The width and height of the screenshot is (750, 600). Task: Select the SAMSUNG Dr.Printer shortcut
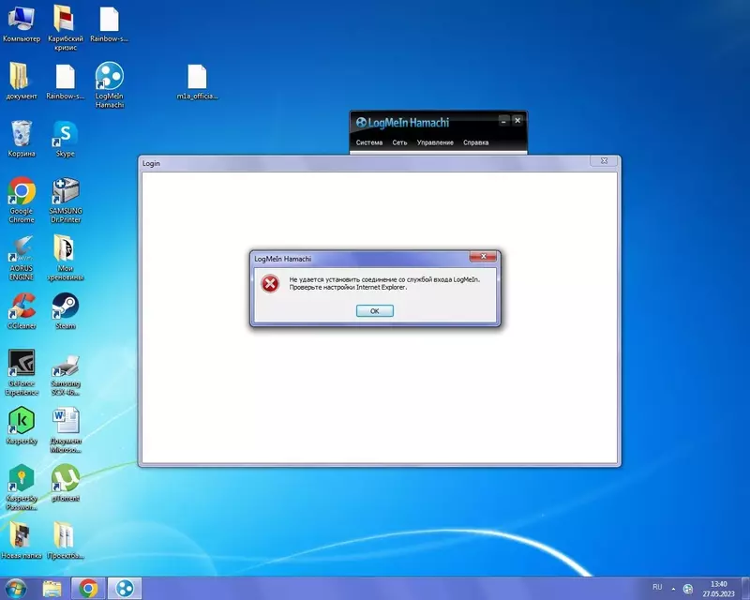click(66, 200)
